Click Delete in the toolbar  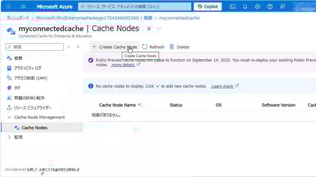pos(180,47)
